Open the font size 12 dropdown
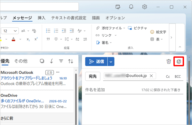The width and height of the screenshot is (192, 125). pyautogui.click(x=10, y=31)
